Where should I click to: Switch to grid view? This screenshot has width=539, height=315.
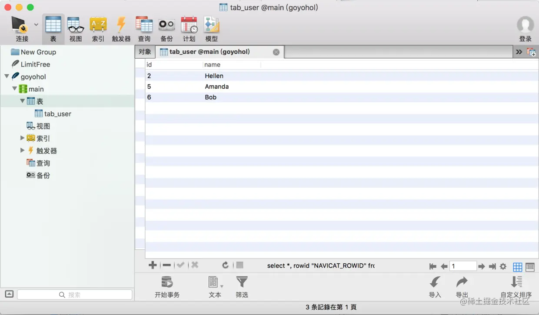pos(517,266)
